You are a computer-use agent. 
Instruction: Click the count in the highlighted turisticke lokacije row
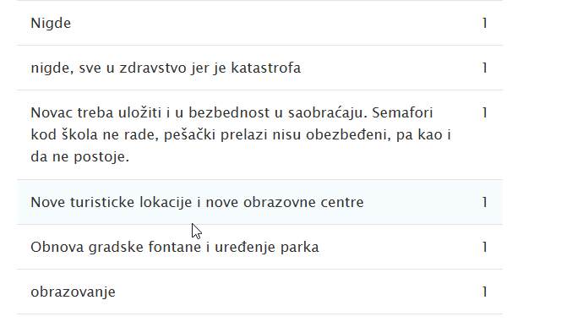[485, 202]
